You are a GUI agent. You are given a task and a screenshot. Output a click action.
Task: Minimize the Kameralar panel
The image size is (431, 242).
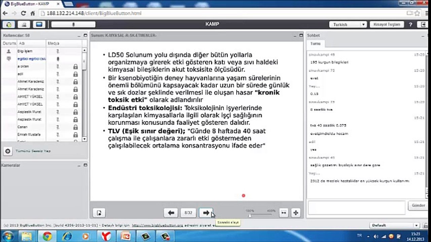[x=79, y=165]
